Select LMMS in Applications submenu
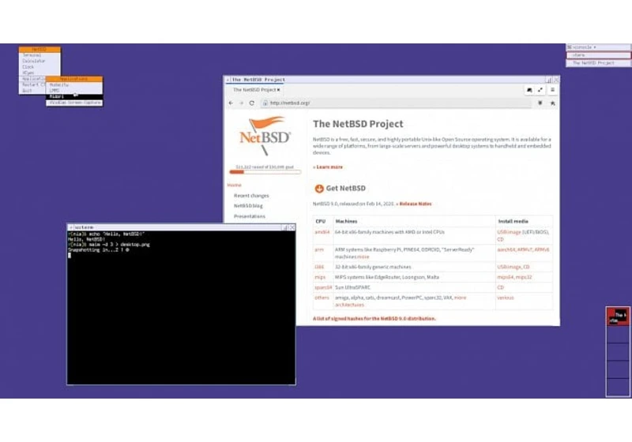Image resolution: width=632 pixels, height=442 pixels. 74,91
